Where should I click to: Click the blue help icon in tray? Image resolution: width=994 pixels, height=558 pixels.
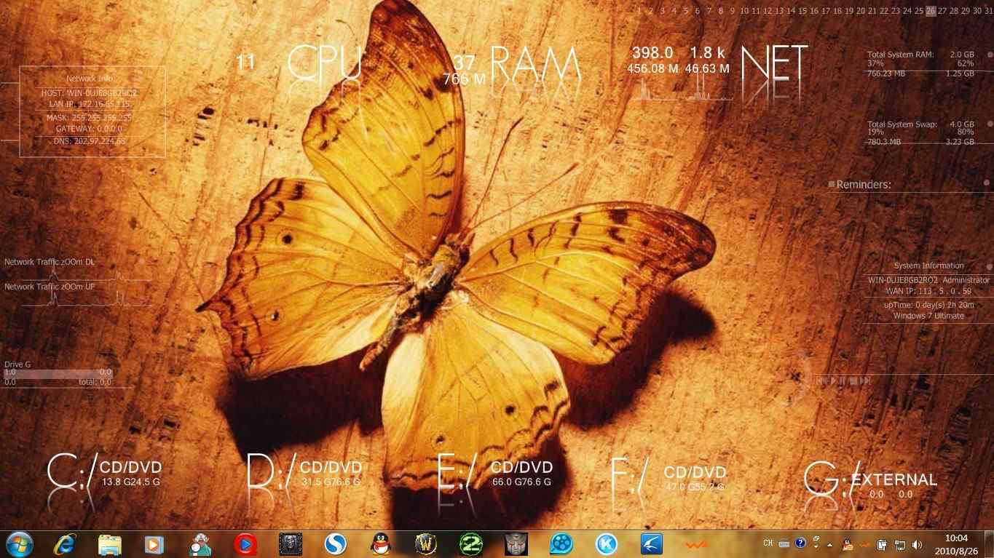800,543
